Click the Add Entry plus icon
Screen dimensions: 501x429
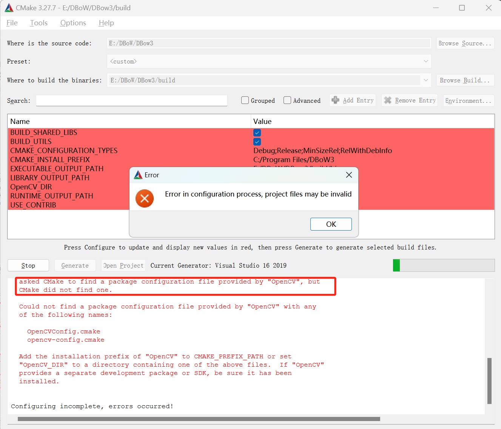pyautogui.click(x=335, y=100)
